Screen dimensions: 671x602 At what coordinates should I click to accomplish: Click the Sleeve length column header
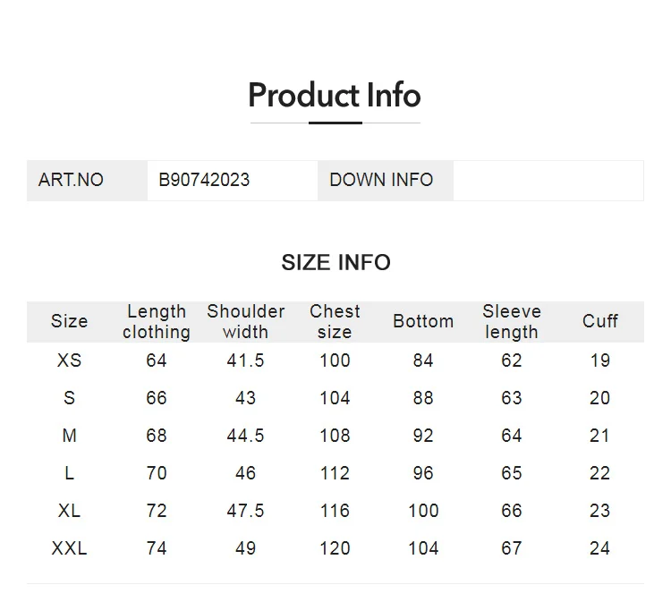pos(512,322)
